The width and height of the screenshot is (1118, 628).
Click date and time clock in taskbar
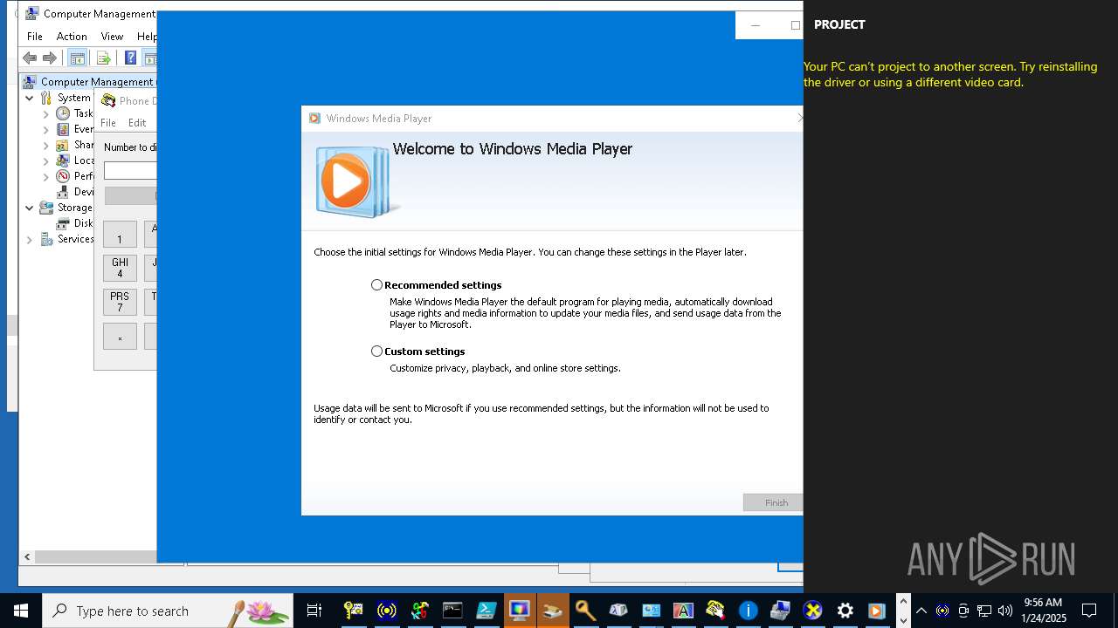(1045, 611)
